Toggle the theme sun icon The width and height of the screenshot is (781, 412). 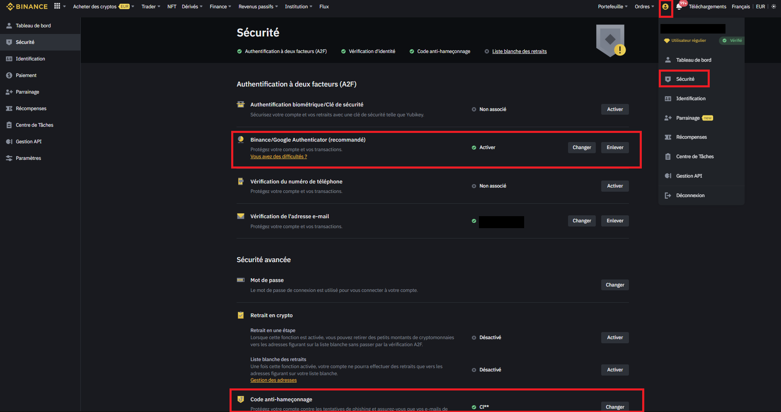(x=774, y=7)
